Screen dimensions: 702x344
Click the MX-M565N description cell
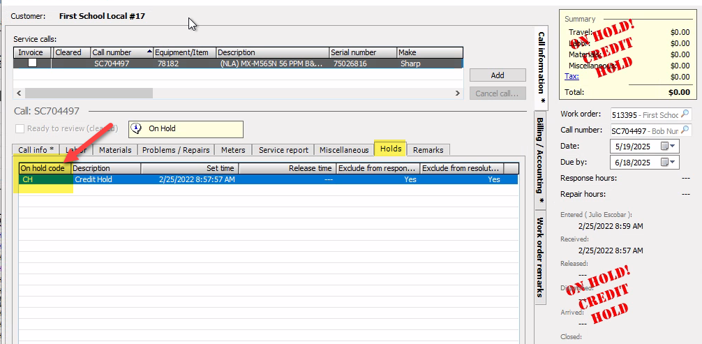[x=272, y=63]
